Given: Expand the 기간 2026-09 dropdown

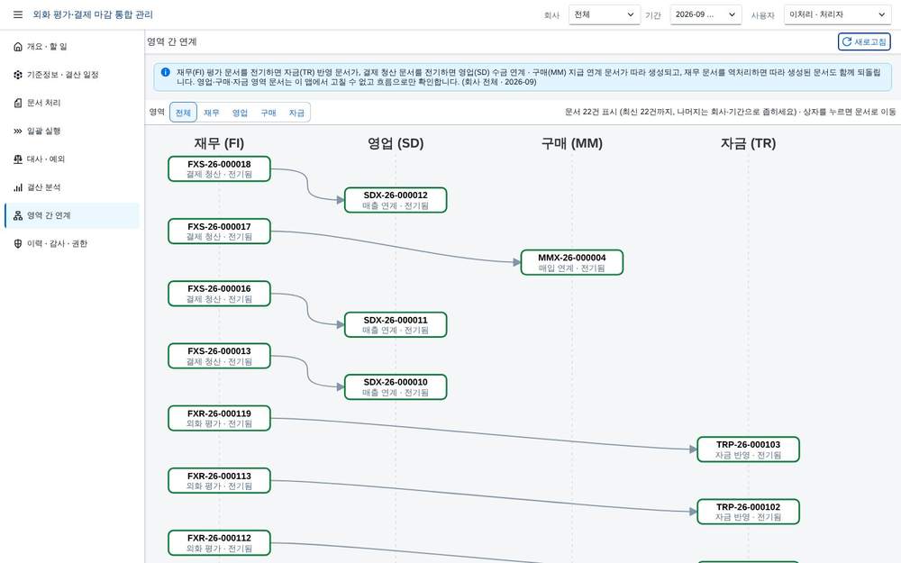Looking at the screenshot, I should (x=705, y=14).
